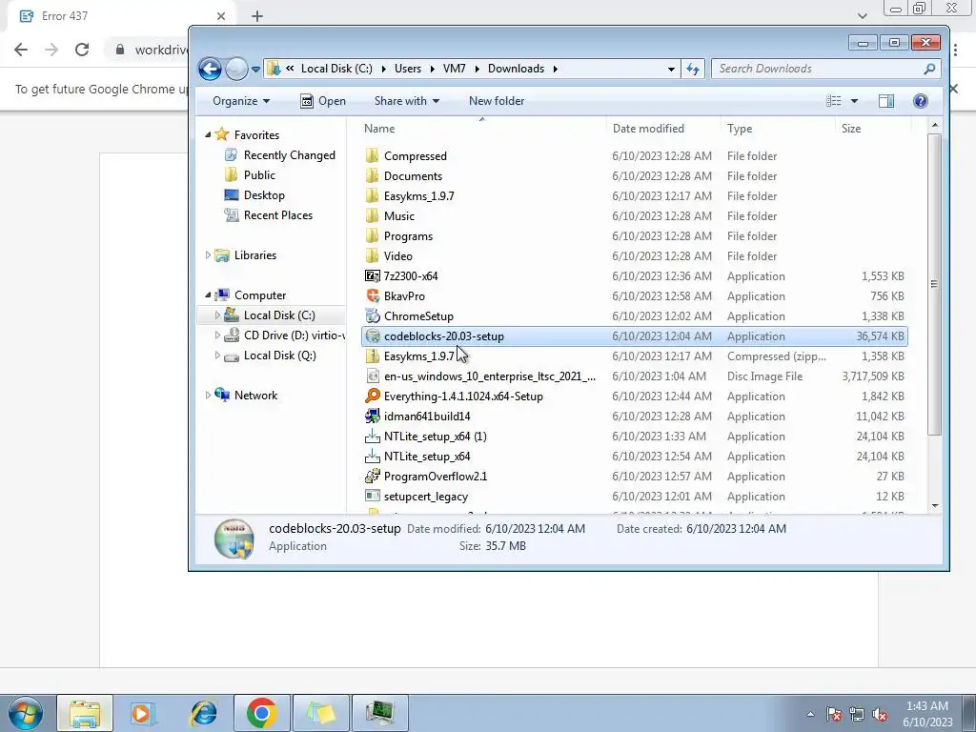Open Windows Explorer from the taskbar

tap(85, 713)
